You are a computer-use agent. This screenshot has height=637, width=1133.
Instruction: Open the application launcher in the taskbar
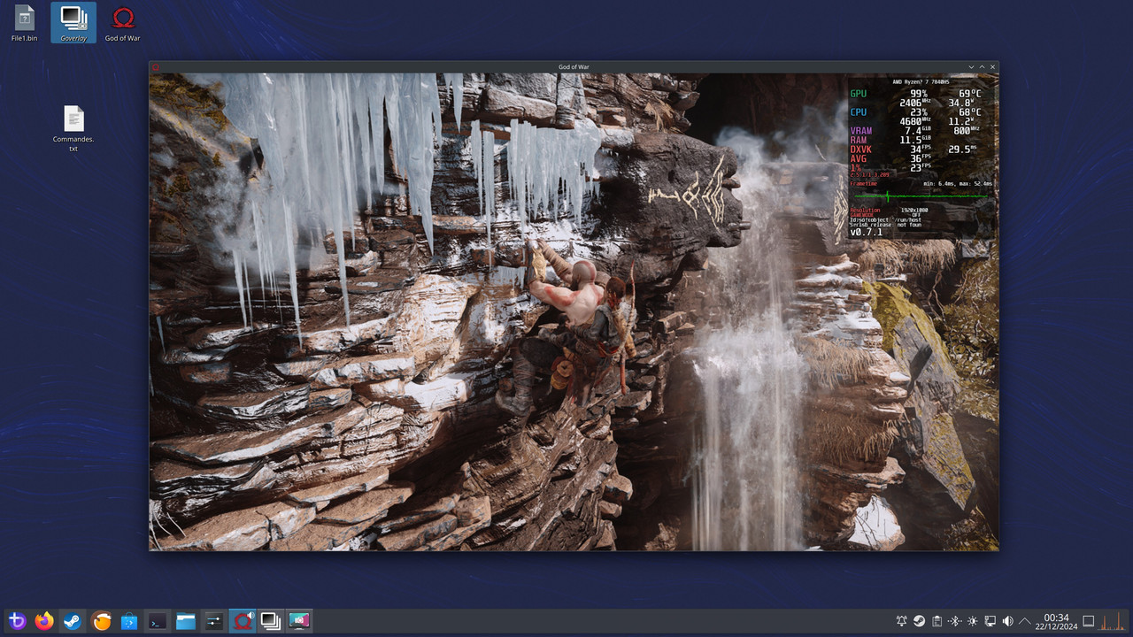16,621
